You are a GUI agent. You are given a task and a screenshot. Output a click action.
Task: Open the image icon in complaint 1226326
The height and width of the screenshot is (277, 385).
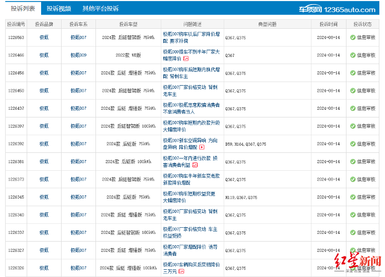[x=181, y=271]
